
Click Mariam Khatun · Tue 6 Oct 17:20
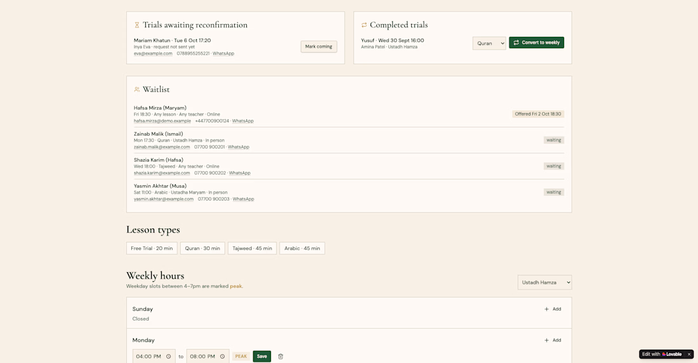pyautogui.click(x=172, y=41)
